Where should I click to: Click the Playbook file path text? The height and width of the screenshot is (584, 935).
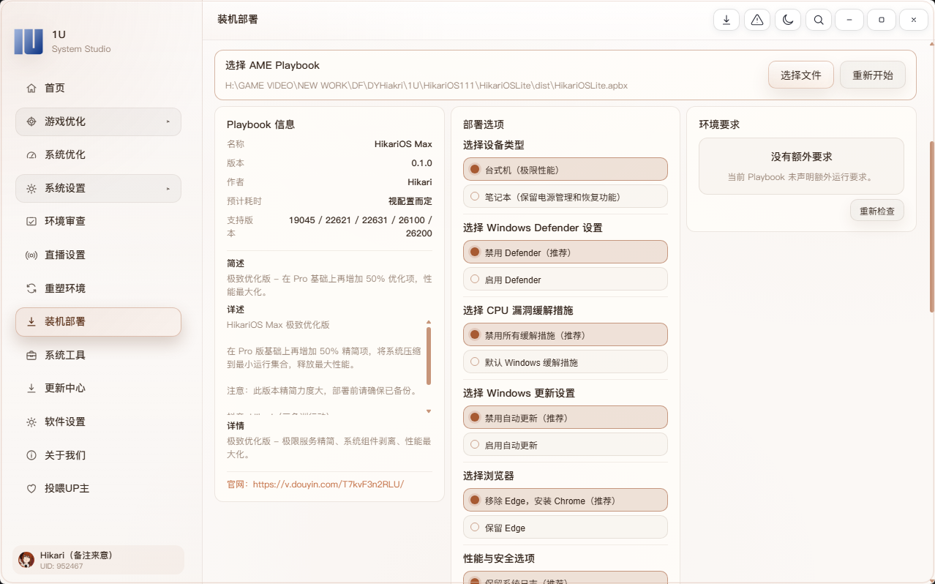427,86
